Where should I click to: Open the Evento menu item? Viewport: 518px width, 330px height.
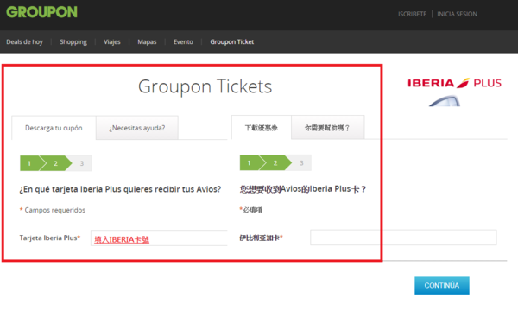[183, 42]
